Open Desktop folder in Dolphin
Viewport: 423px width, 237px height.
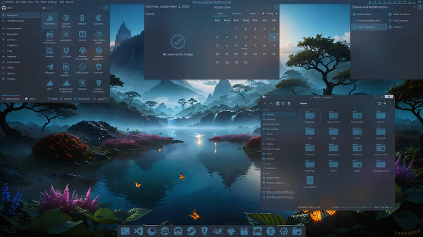[x=310, y=117]
